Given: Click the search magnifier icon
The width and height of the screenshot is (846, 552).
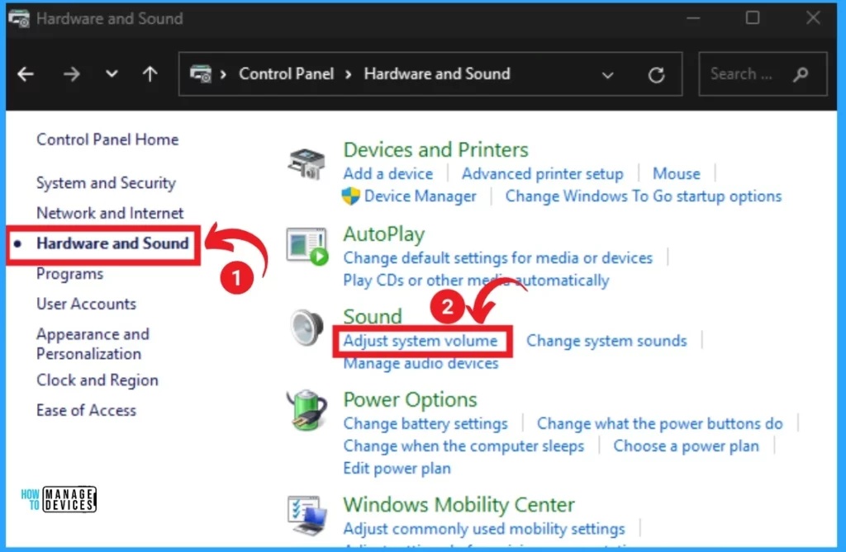Looking at the screenshot, I should [801, 74].
